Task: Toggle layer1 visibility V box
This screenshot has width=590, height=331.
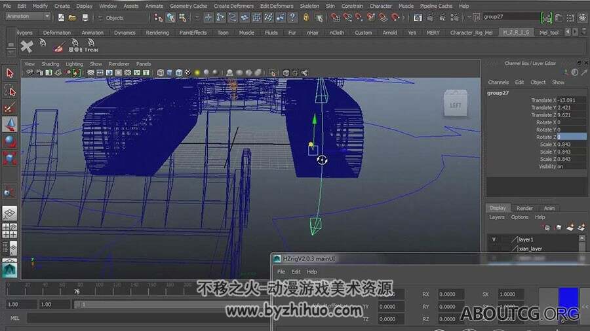Action: pos(494,239)
